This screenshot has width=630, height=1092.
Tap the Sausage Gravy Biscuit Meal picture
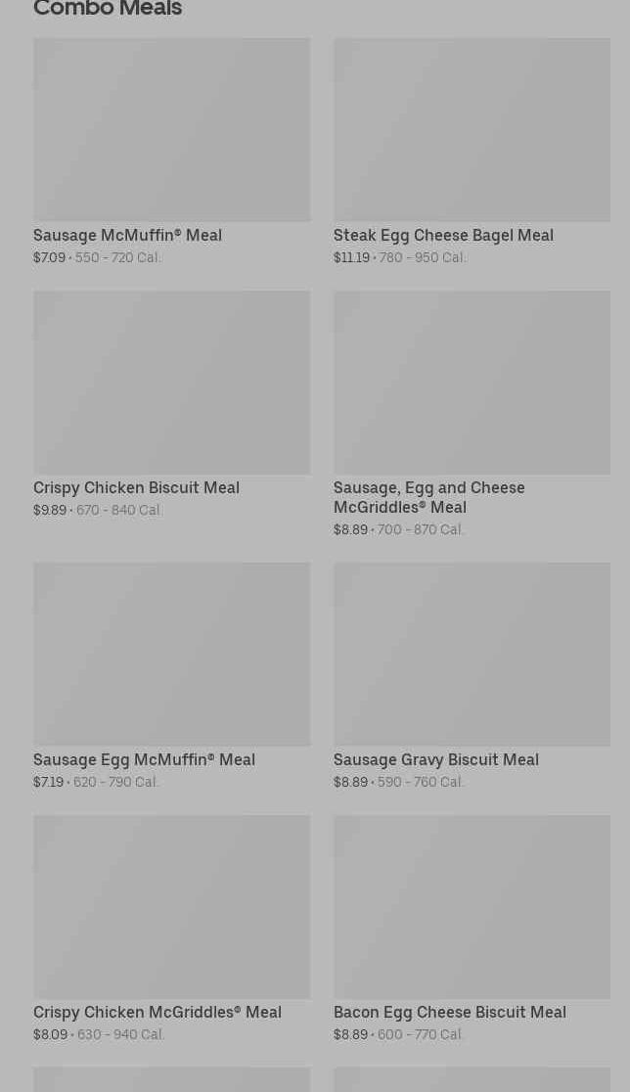pos(472,654)
